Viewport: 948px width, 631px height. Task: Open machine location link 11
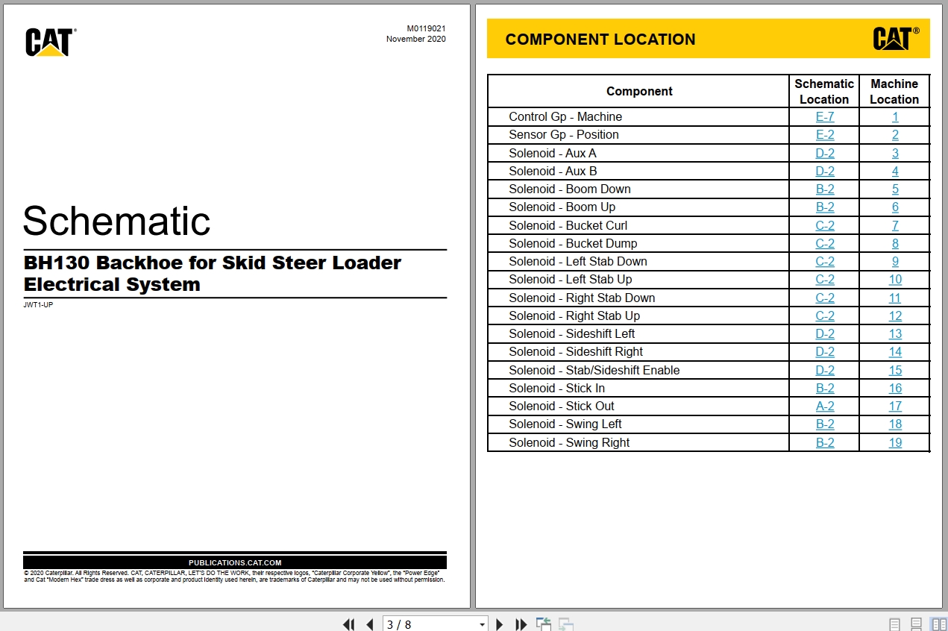(895, 298)
